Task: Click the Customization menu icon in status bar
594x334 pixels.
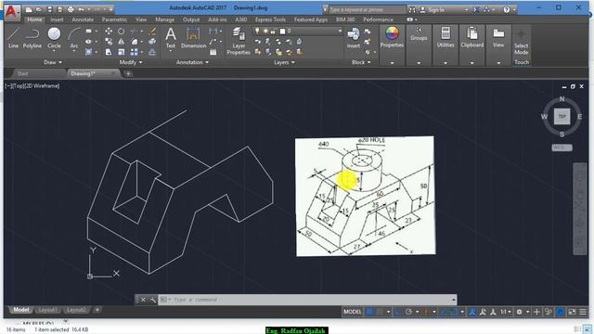Action: 583,312
